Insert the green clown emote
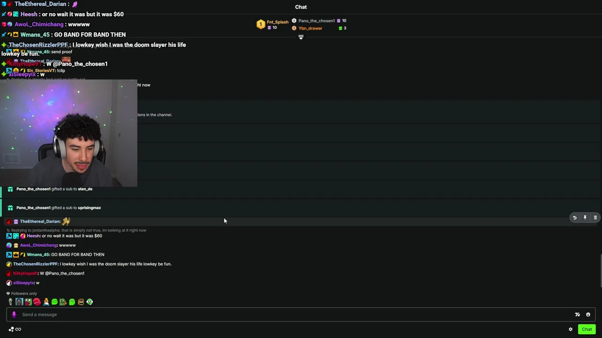The width and height of the screenshot is (602, 338). 89,302
